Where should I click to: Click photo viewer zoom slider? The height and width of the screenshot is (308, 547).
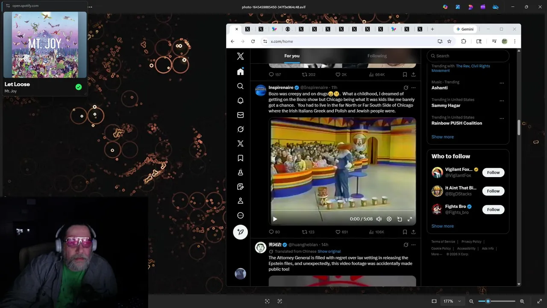tap(497, 301)
